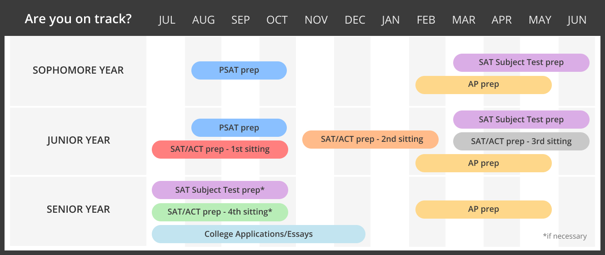
Task: Select the JUNIOR YEAR row label
Action: 79,140
